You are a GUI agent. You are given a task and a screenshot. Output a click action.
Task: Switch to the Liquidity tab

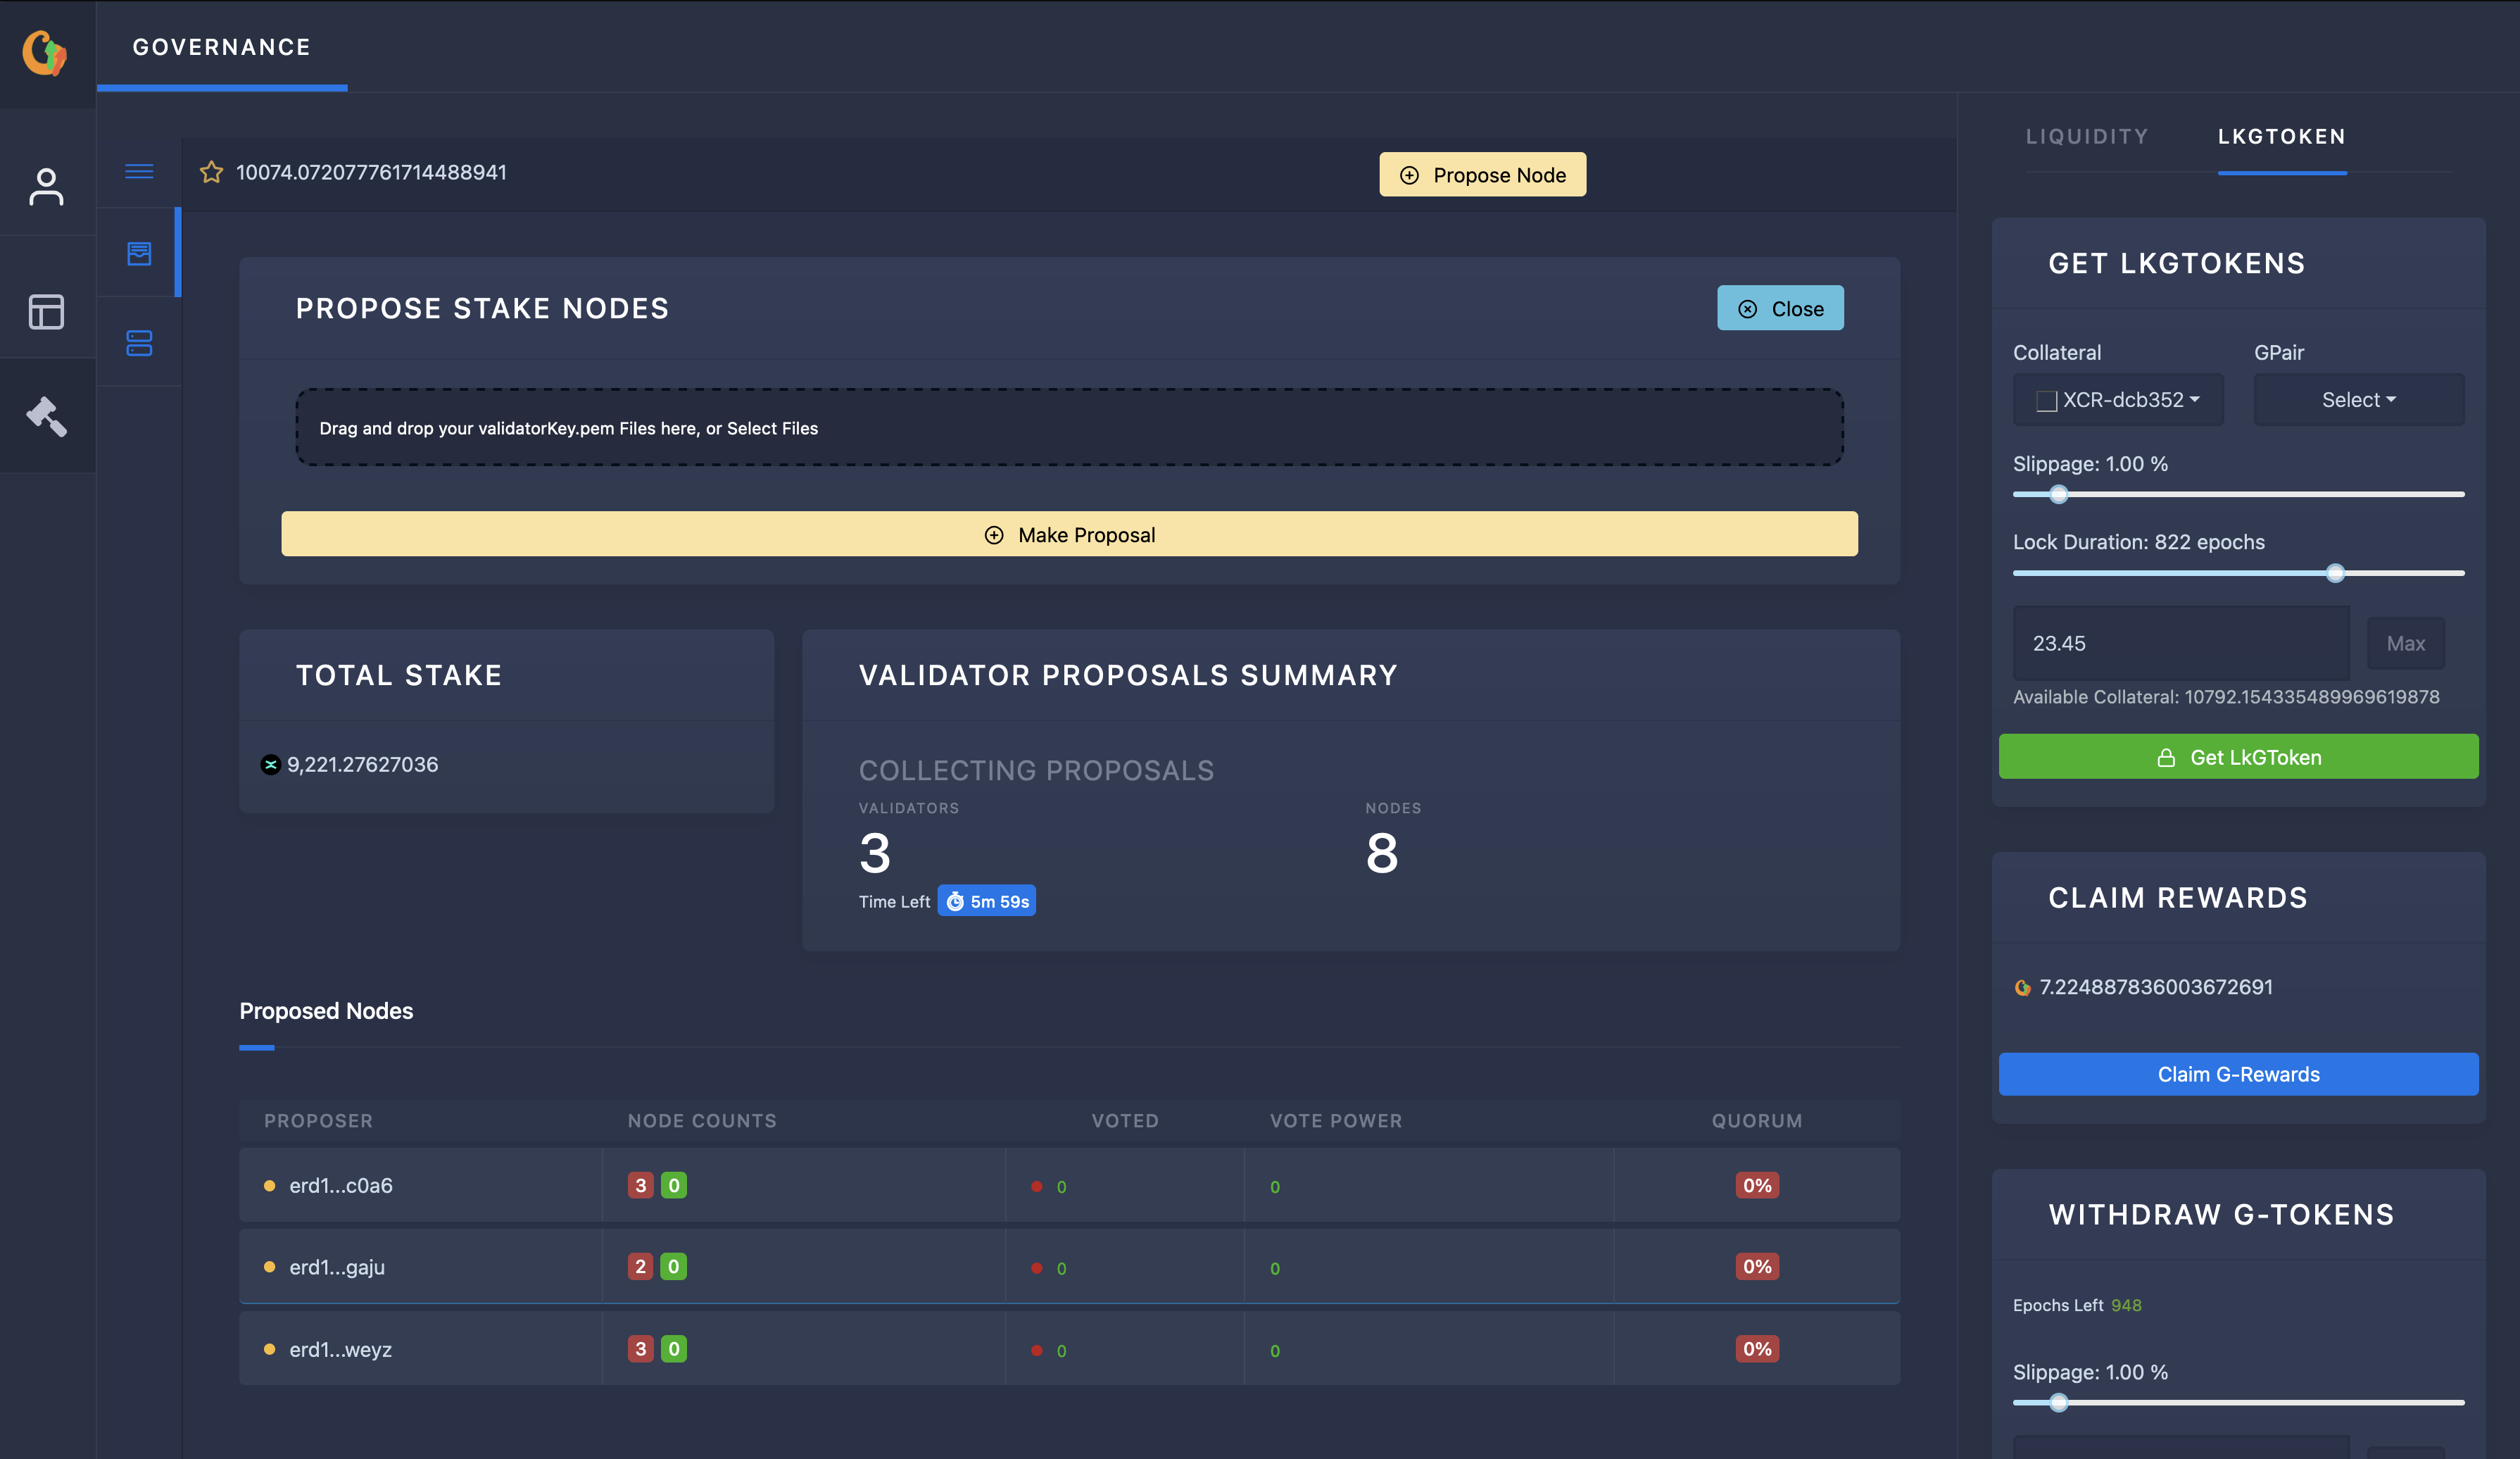[x=2086, y=137]
